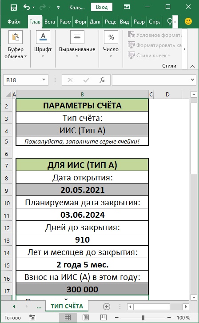Image resolution: width=199 pixels, height=323 pixels.
Task: Open the Файл menu tab
Action: pos(14,22)
